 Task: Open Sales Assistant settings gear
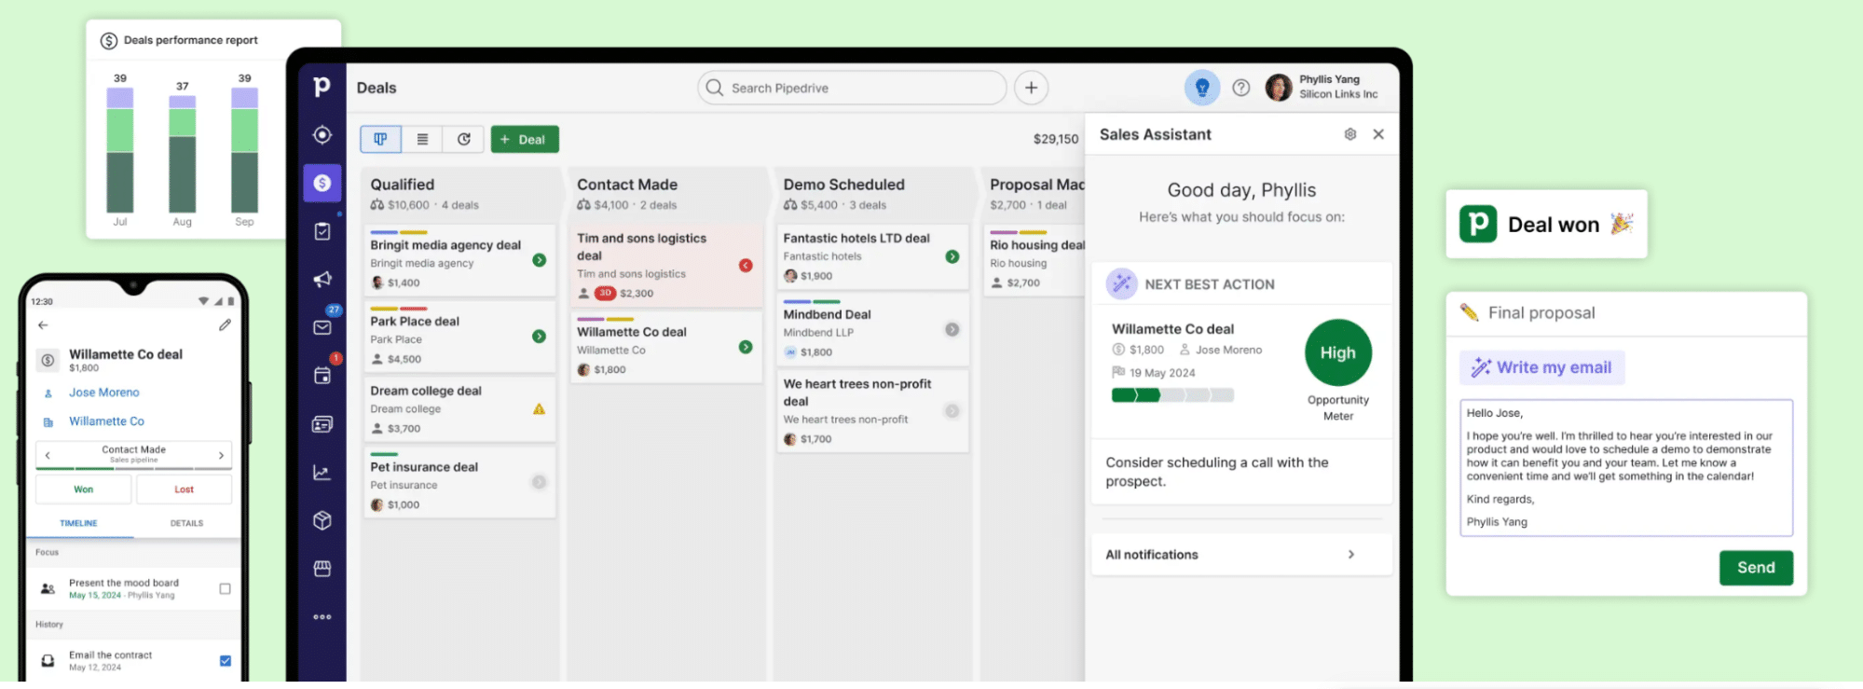1350,134
